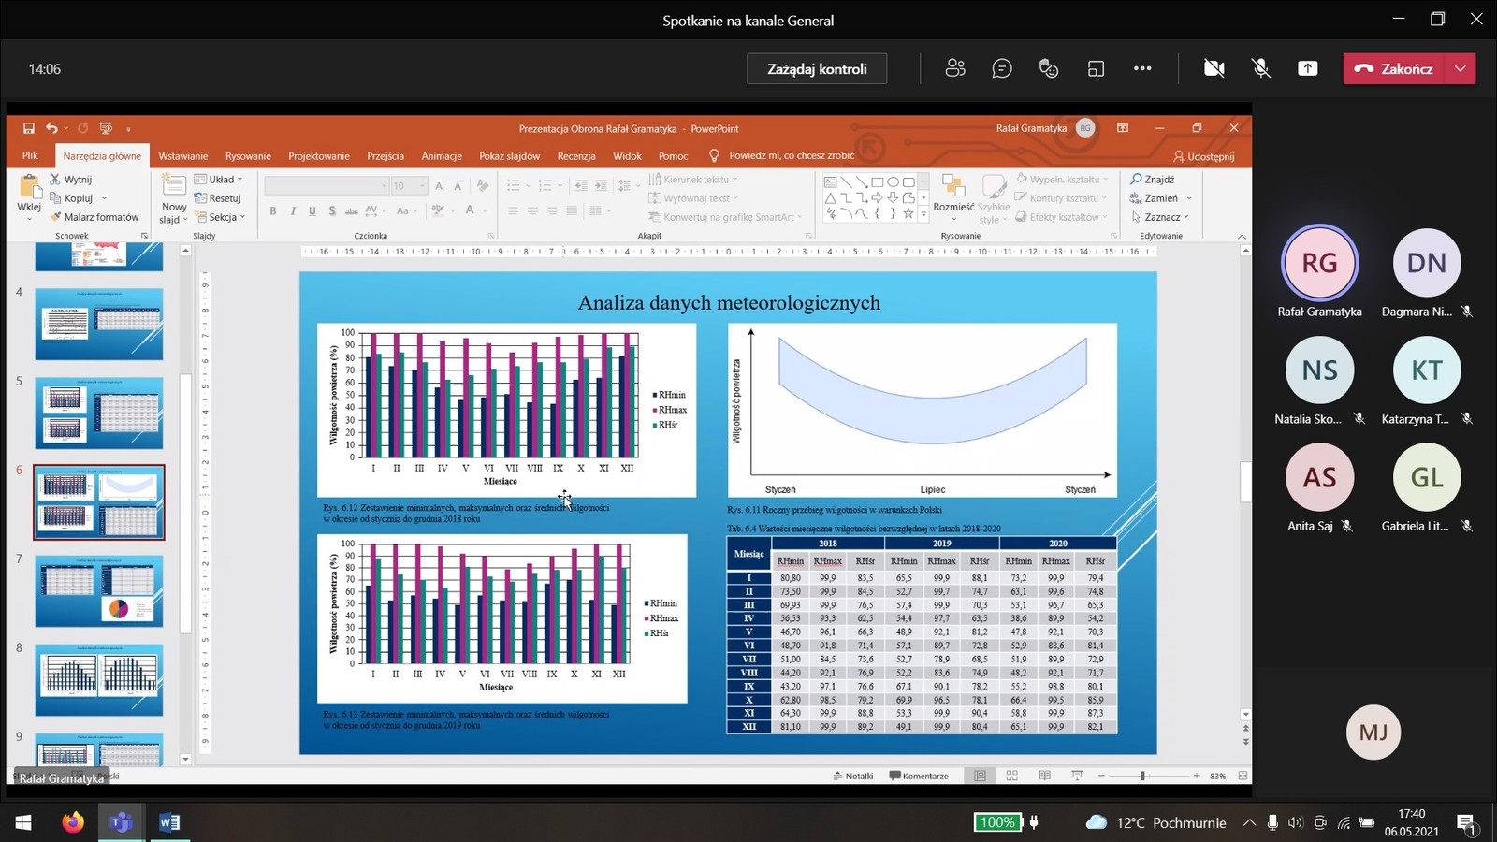Open the Teams participants panel

954,68
